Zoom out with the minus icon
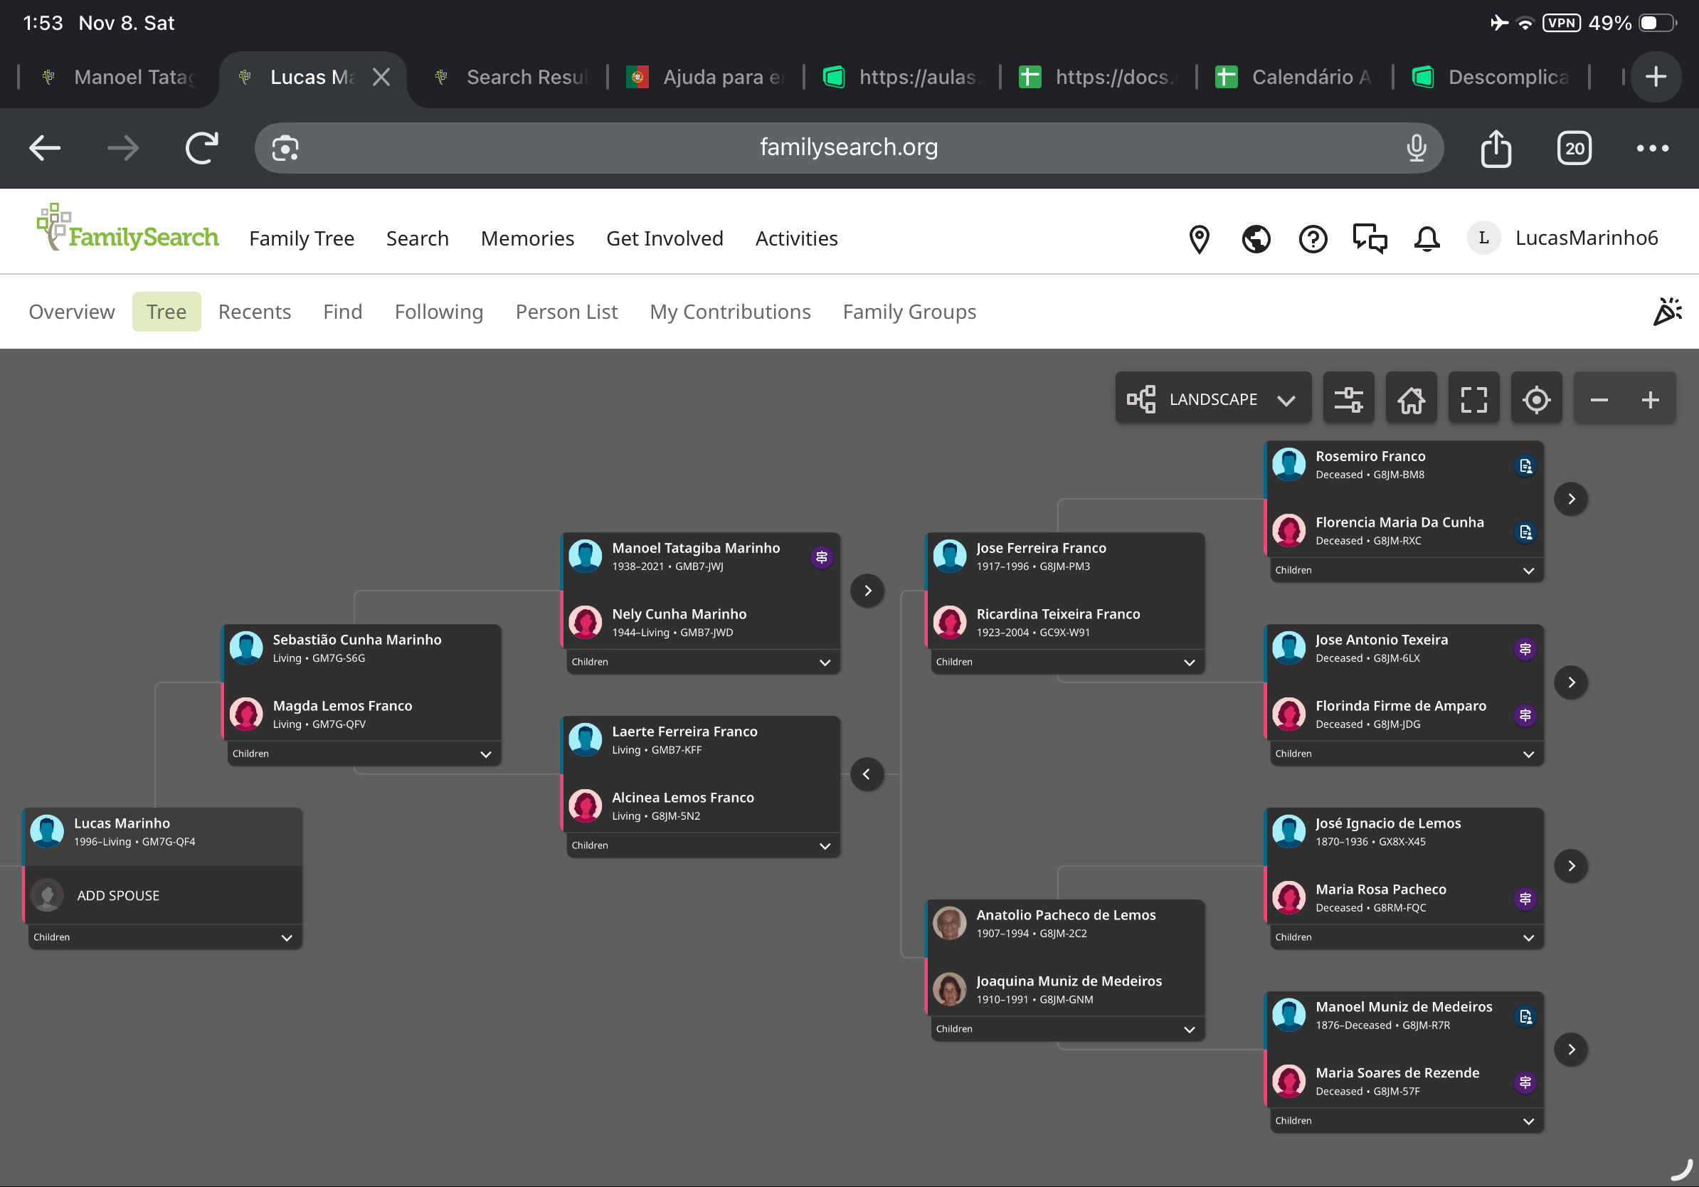1699x1187 pixels. coord(1599,400)
